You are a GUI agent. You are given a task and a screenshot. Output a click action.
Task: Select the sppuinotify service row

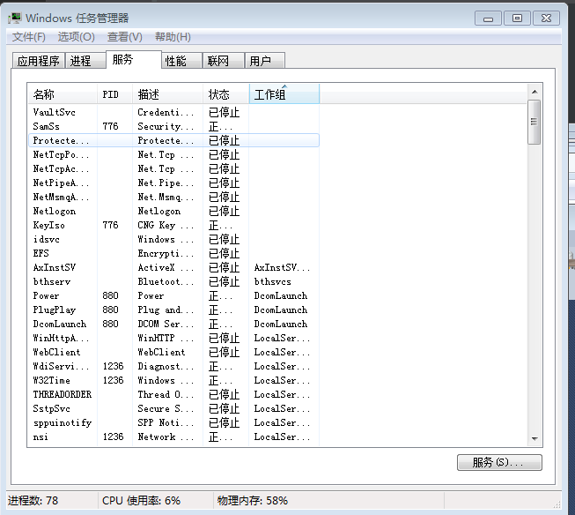[173, 422]
